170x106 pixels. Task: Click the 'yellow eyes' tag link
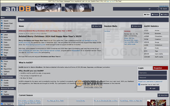tap(131, 44)
